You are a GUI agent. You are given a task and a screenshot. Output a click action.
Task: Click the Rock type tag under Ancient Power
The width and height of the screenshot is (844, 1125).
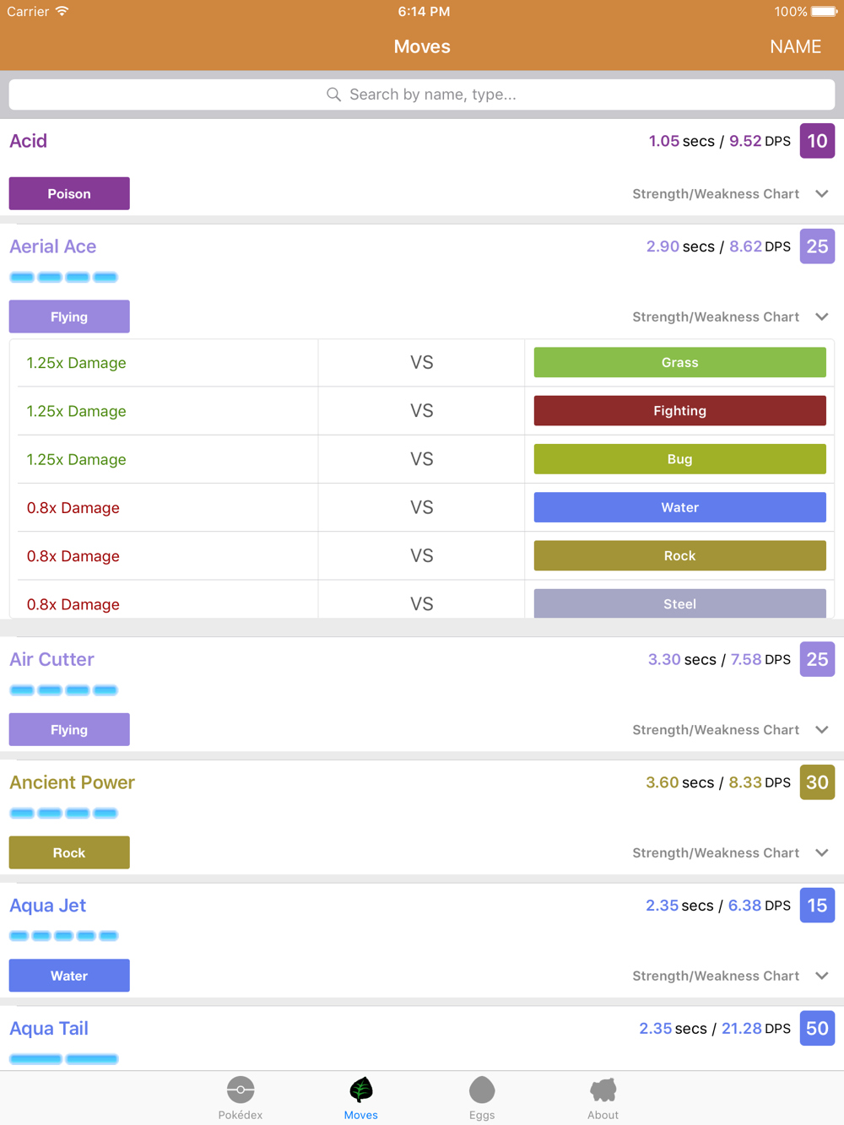coord(69,852)
